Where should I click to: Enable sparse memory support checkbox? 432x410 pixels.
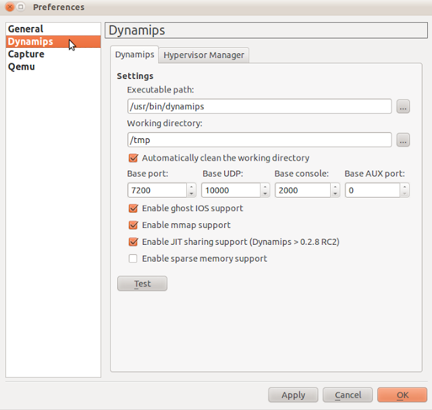point(133,259)
